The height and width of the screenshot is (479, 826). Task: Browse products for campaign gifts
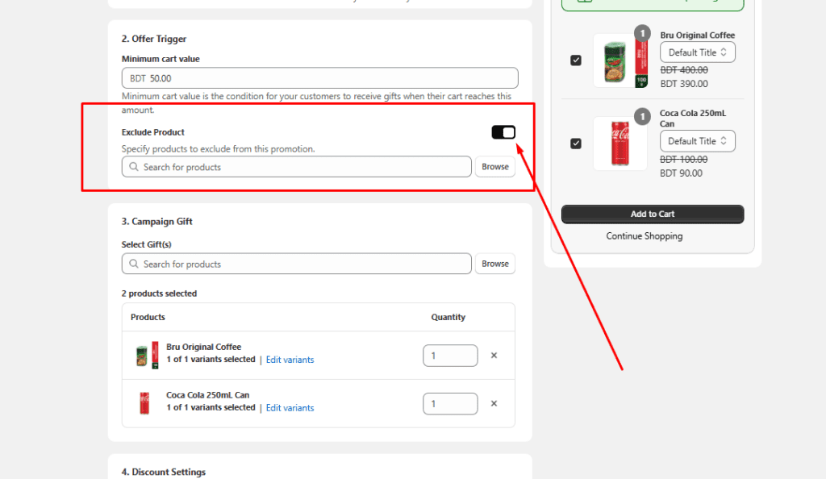494,264
